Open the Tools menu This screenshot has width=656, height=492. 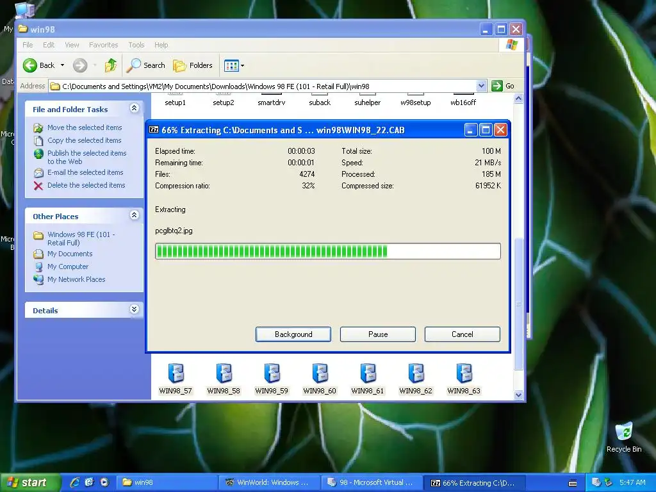pyautogui.click(x=136, y=45)
